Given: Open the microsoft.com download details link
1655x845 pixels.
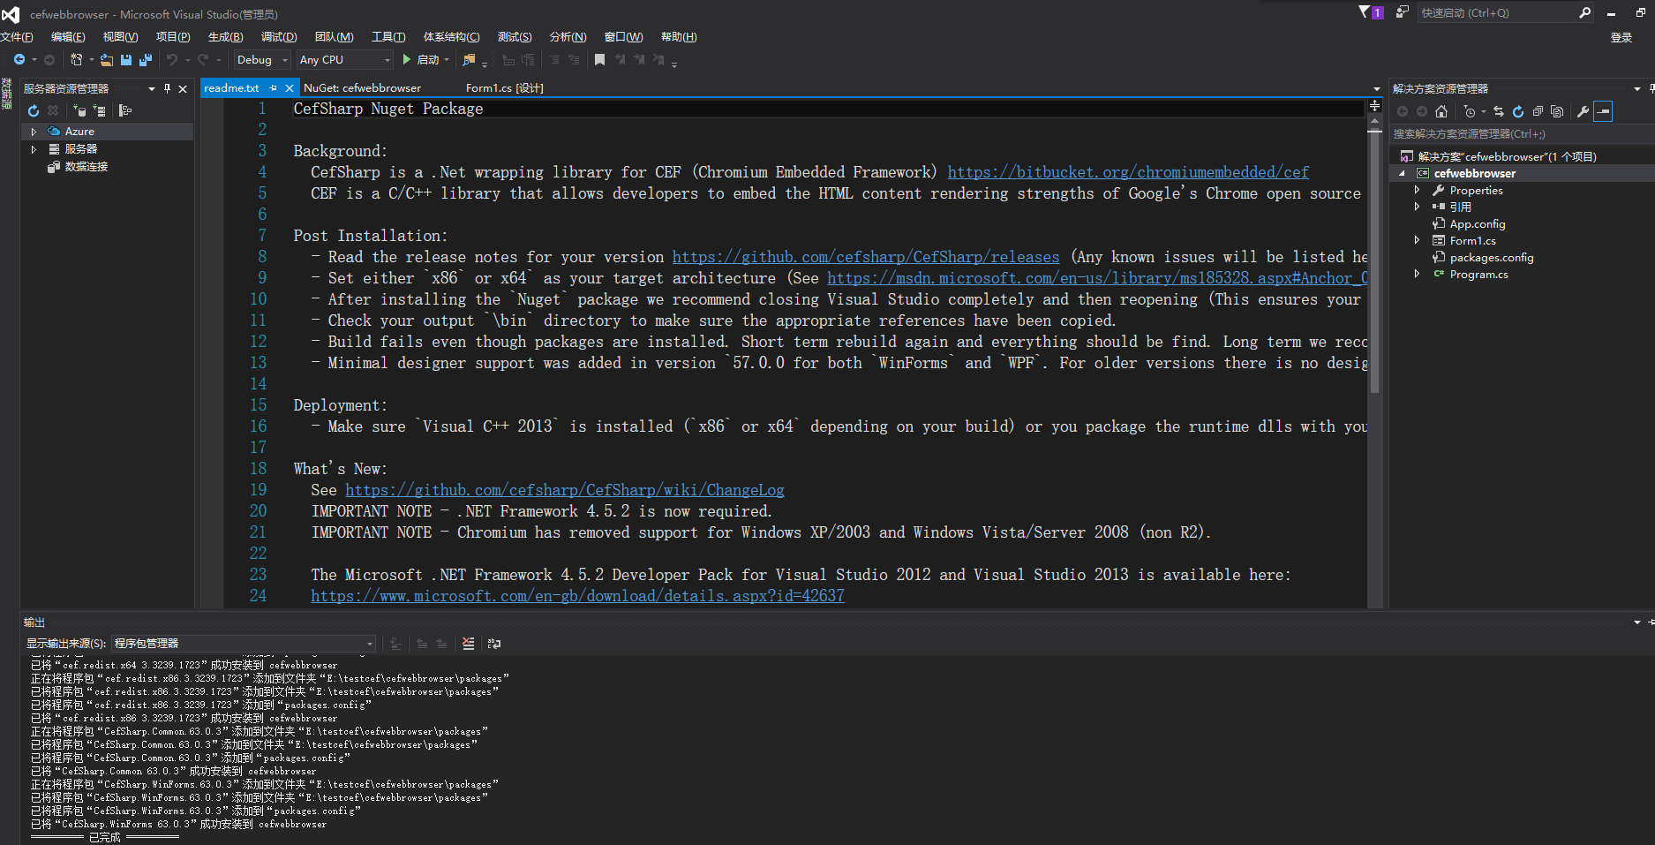Looking at the screenshot, I should [577, 596].
